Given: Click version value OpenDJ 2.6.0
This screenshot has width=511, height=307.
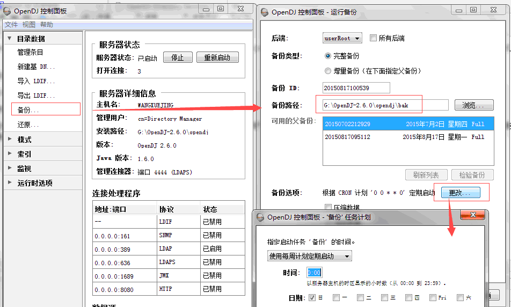Looking at the screenshot, I should (157, 145).
